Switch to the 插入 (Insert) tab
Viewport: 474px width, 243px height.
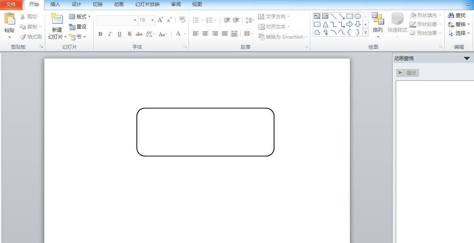pos(55,4)
